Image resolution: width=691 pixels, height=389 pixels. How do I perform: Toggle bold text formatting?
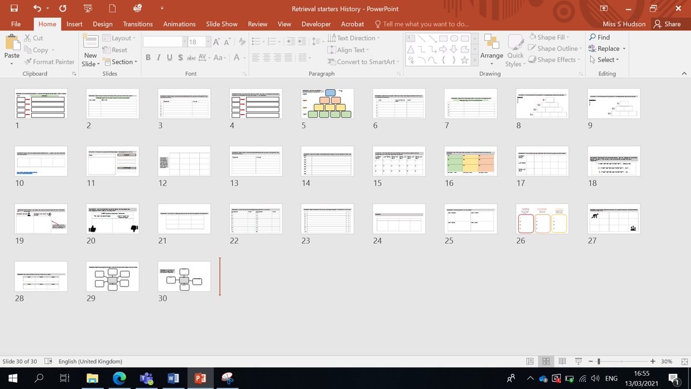pyautogui.click(x=148, y=58)
